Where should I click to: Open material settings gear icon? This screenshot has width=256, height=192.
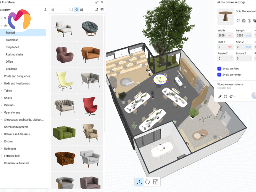[225, 96]
